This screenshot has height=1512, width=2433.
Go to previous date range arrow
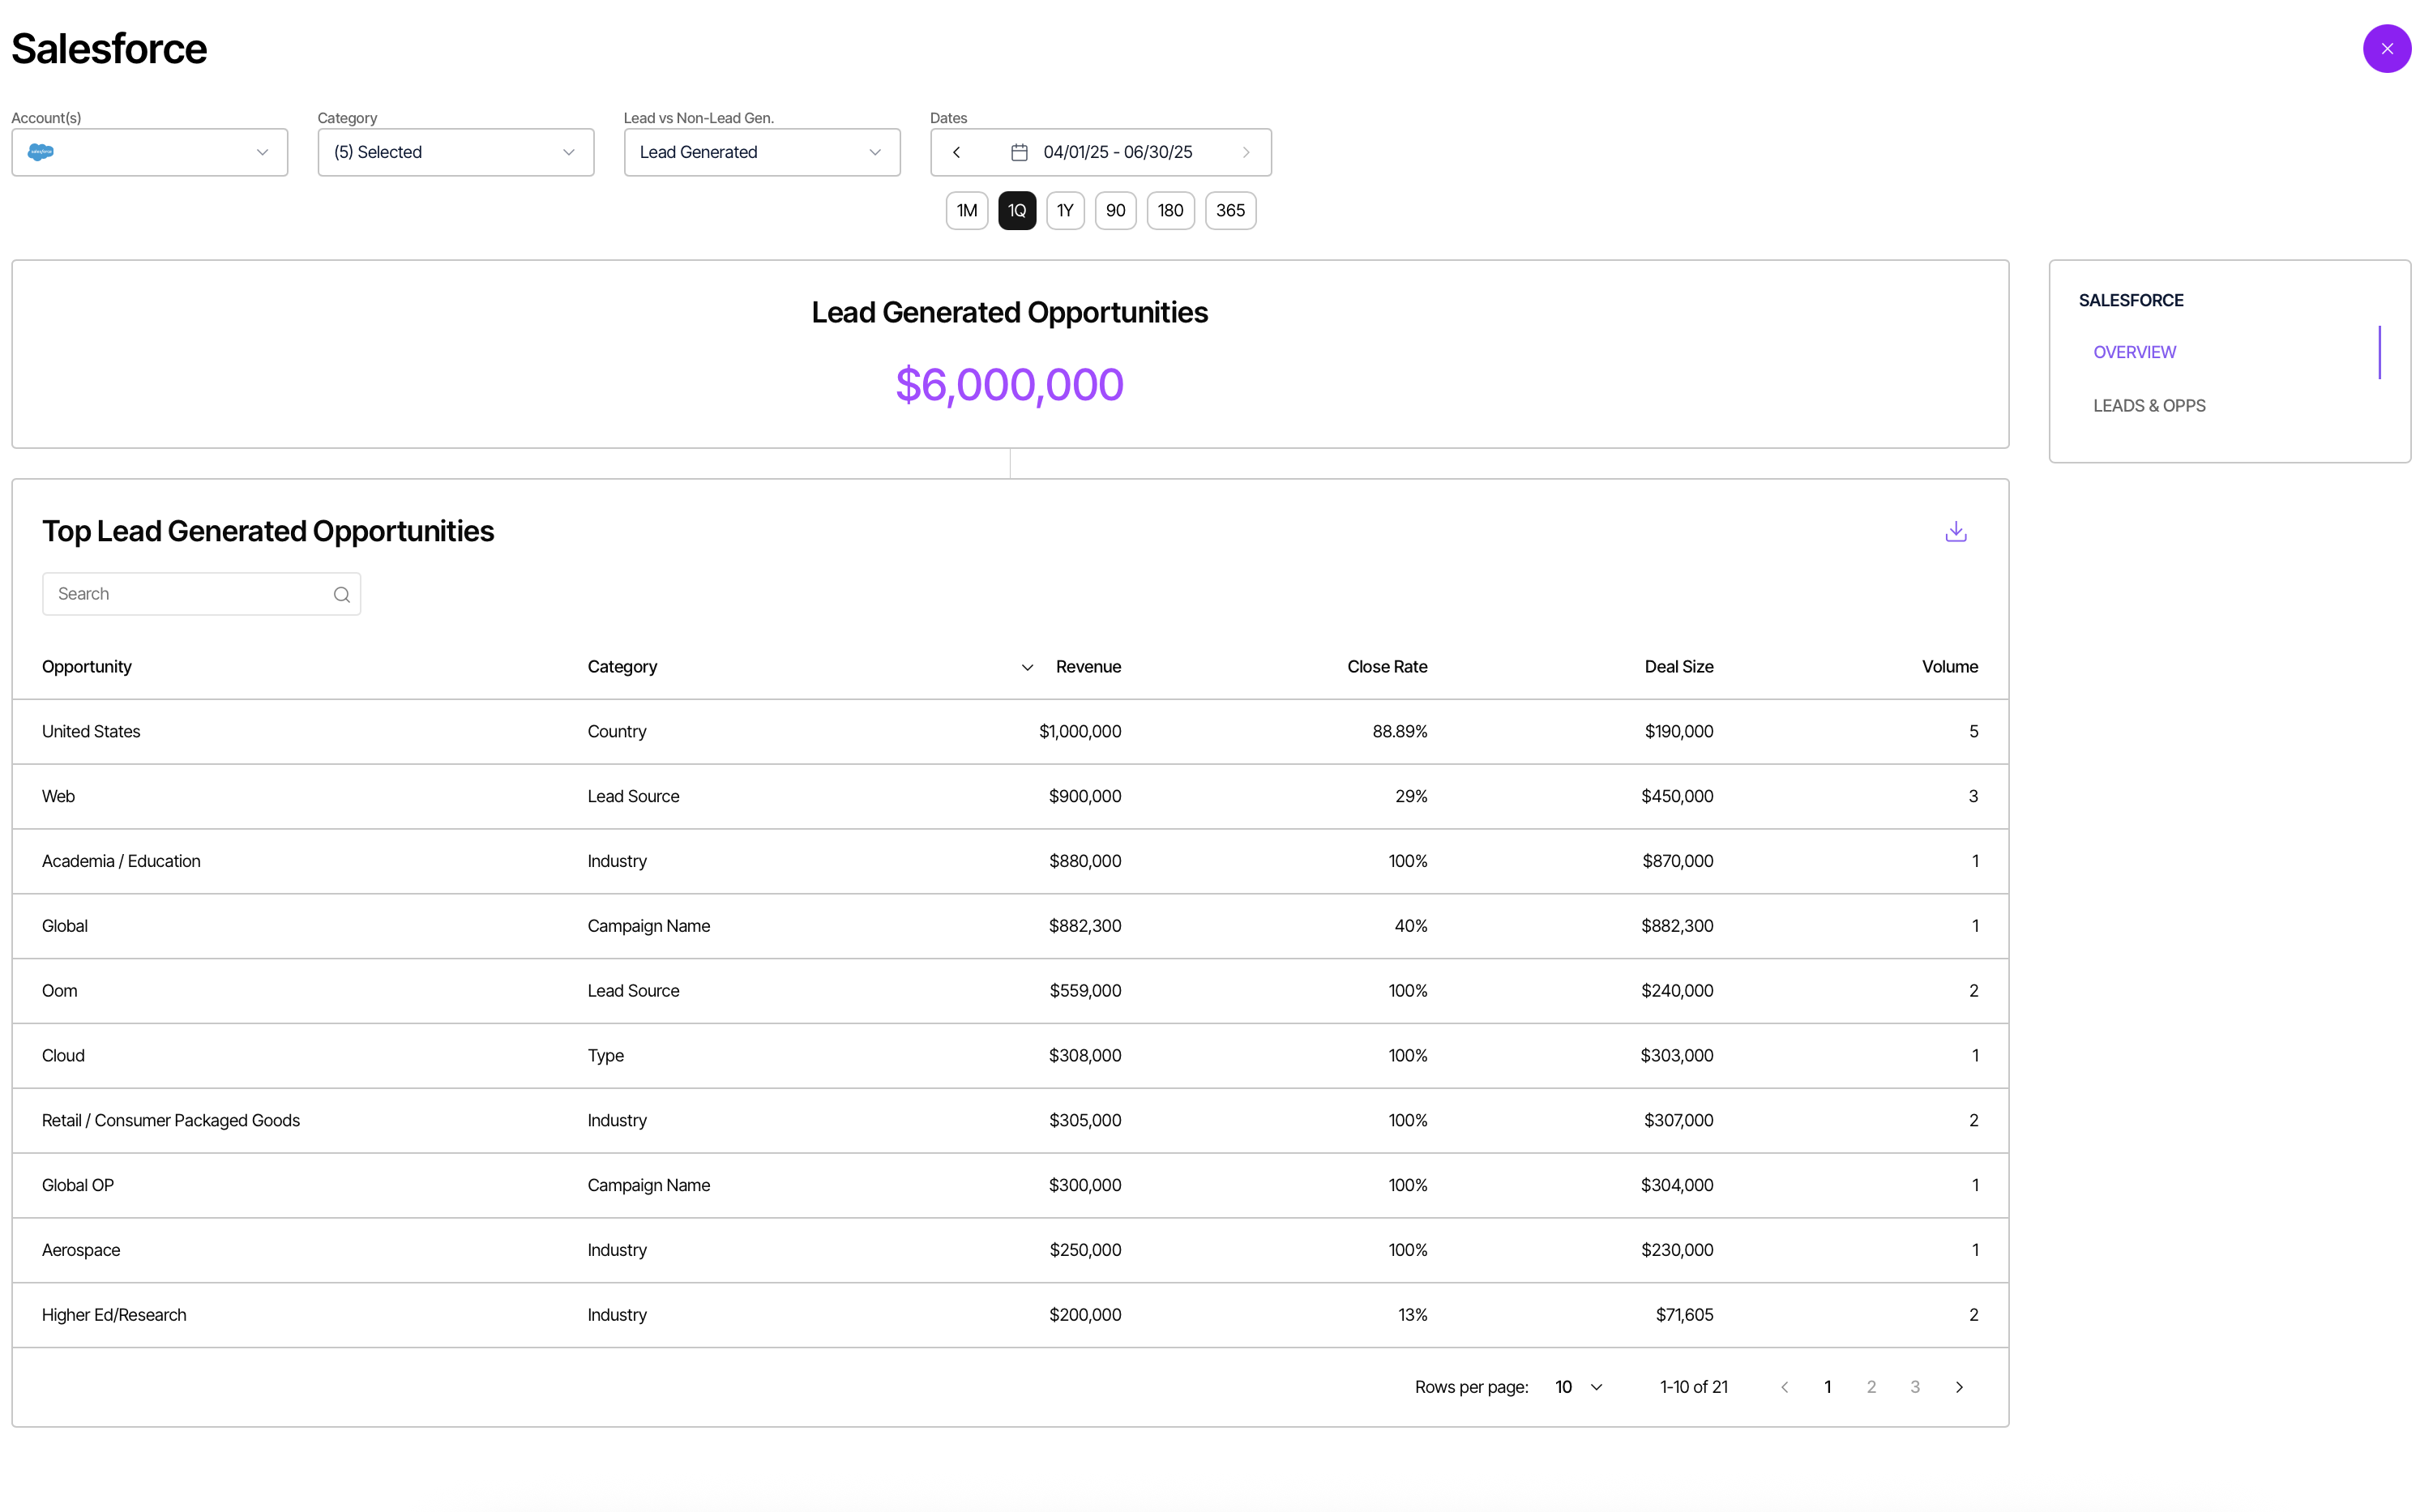956,152
